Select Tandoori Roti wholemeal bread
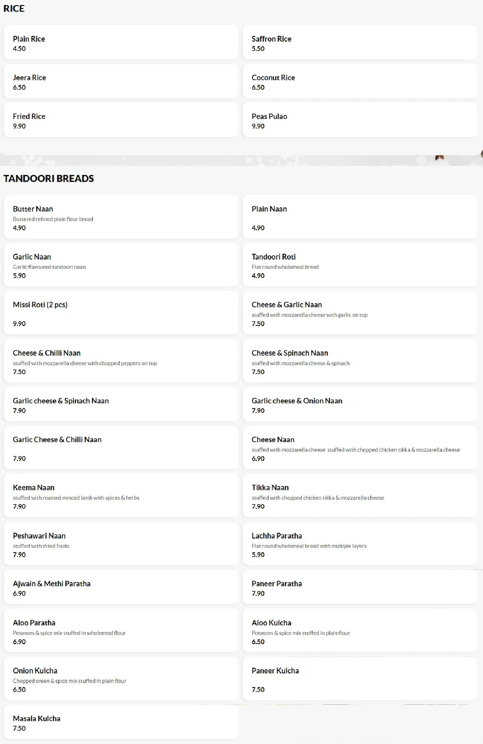The width and height of the screenshot is (483, 744). (360, 265)
